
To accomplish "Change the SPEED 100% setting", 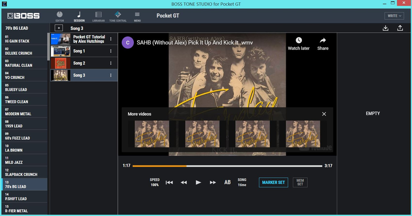I will tap(155, 182).
